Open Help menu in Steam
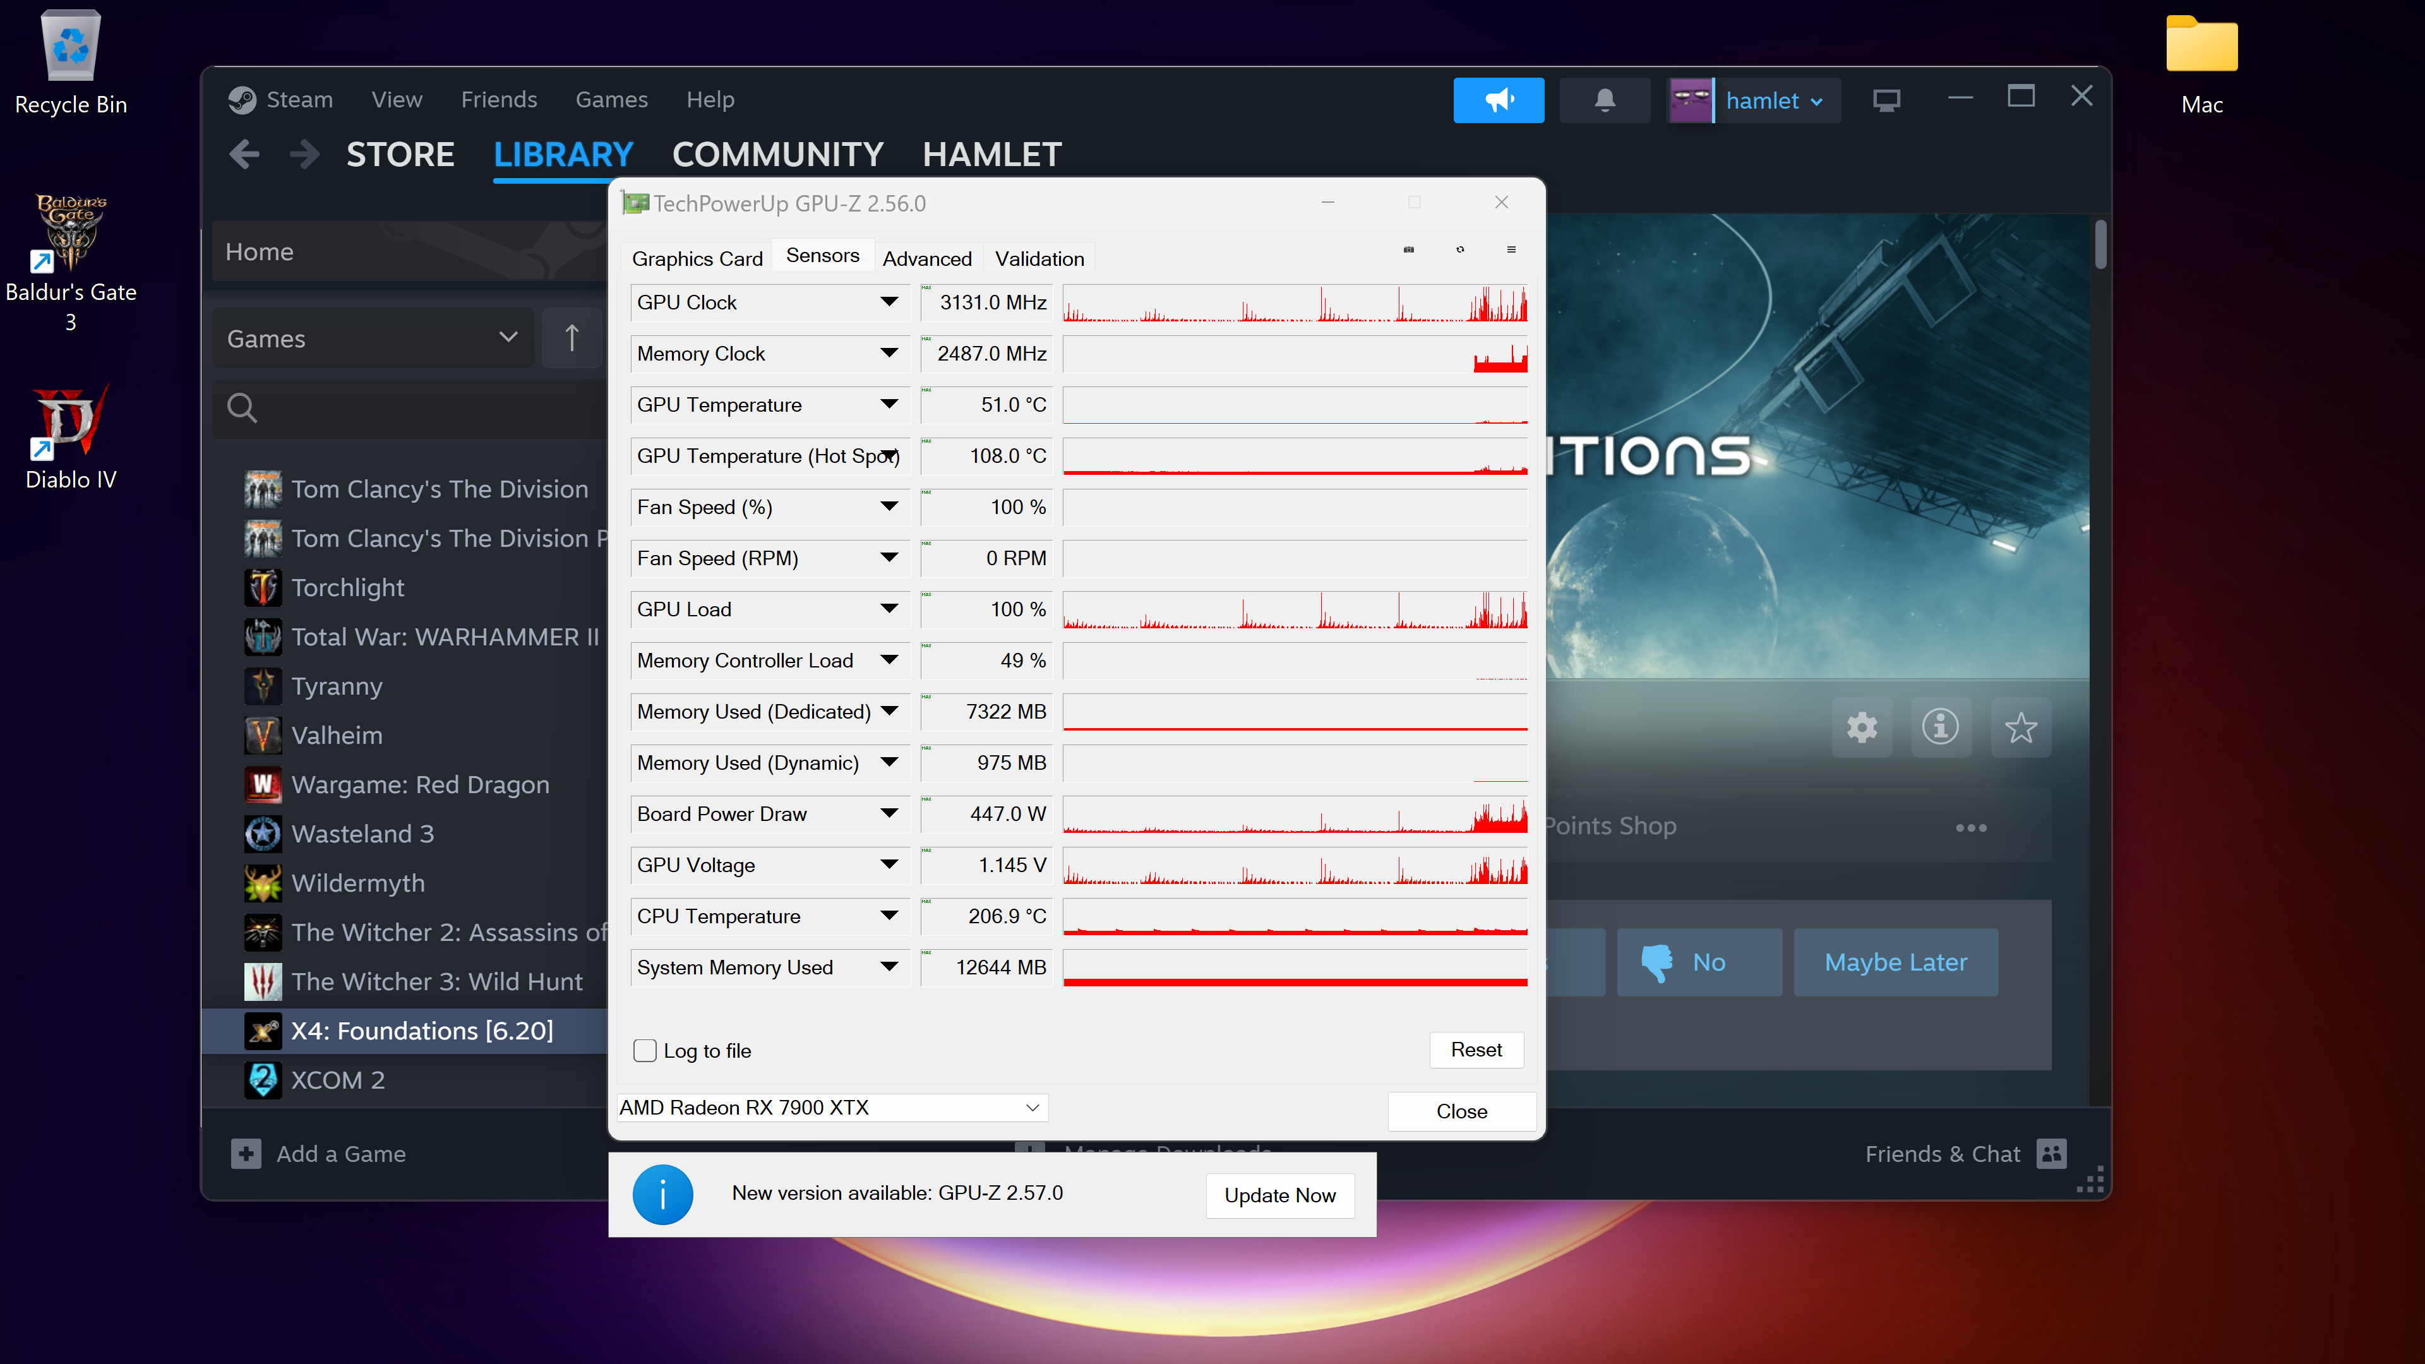Image resolution: width=2425 pixels, height=1364 pixels. [710, 99]
